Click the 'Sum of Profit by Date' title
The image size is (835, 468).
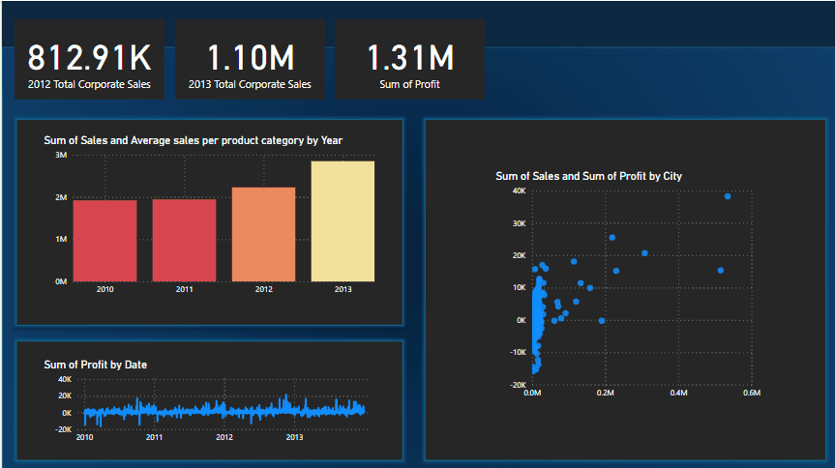point(96,365)
